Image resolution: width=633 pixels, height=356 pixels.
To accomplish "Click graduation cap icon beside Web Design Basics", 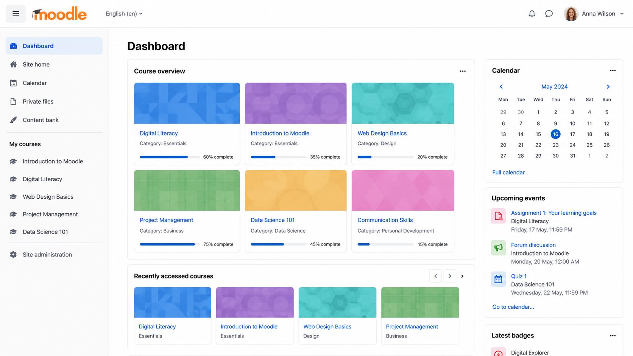I will point(13,197).
